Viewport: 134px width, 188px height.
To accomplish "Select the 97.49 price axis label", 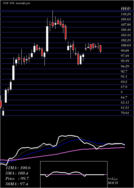I will tap(125, 56).
